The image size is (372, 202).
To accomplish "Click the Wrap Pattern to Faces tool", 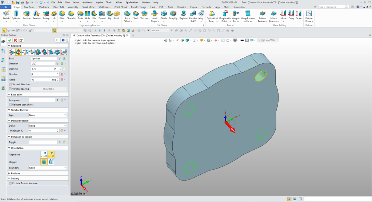I will click(x=248, y=15).
